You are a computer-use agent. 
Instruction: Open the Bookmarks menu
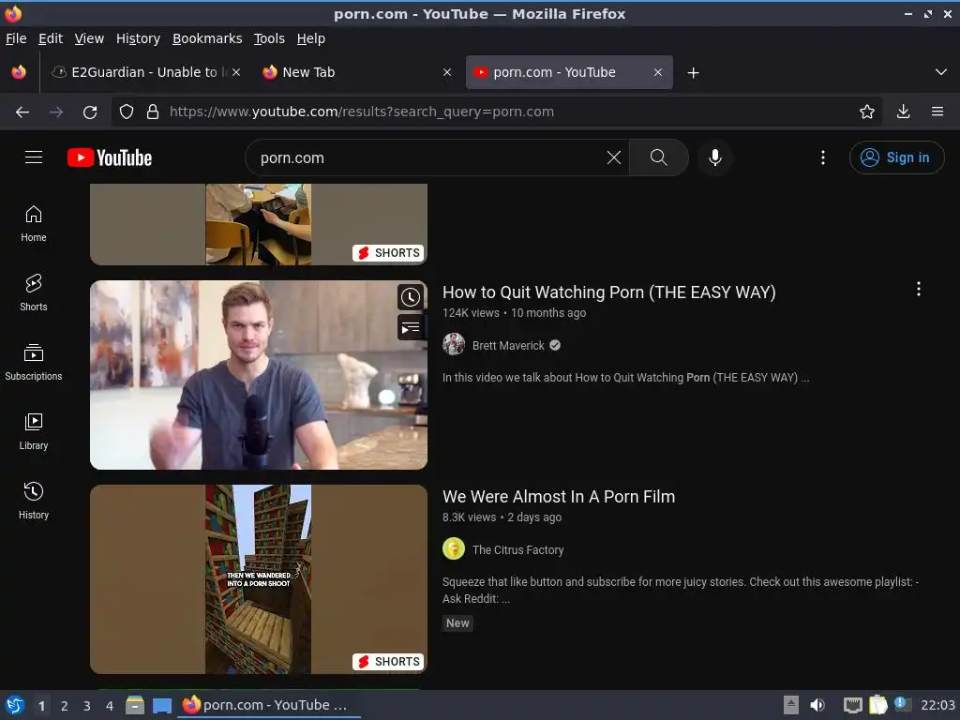(x=207, y=38)
